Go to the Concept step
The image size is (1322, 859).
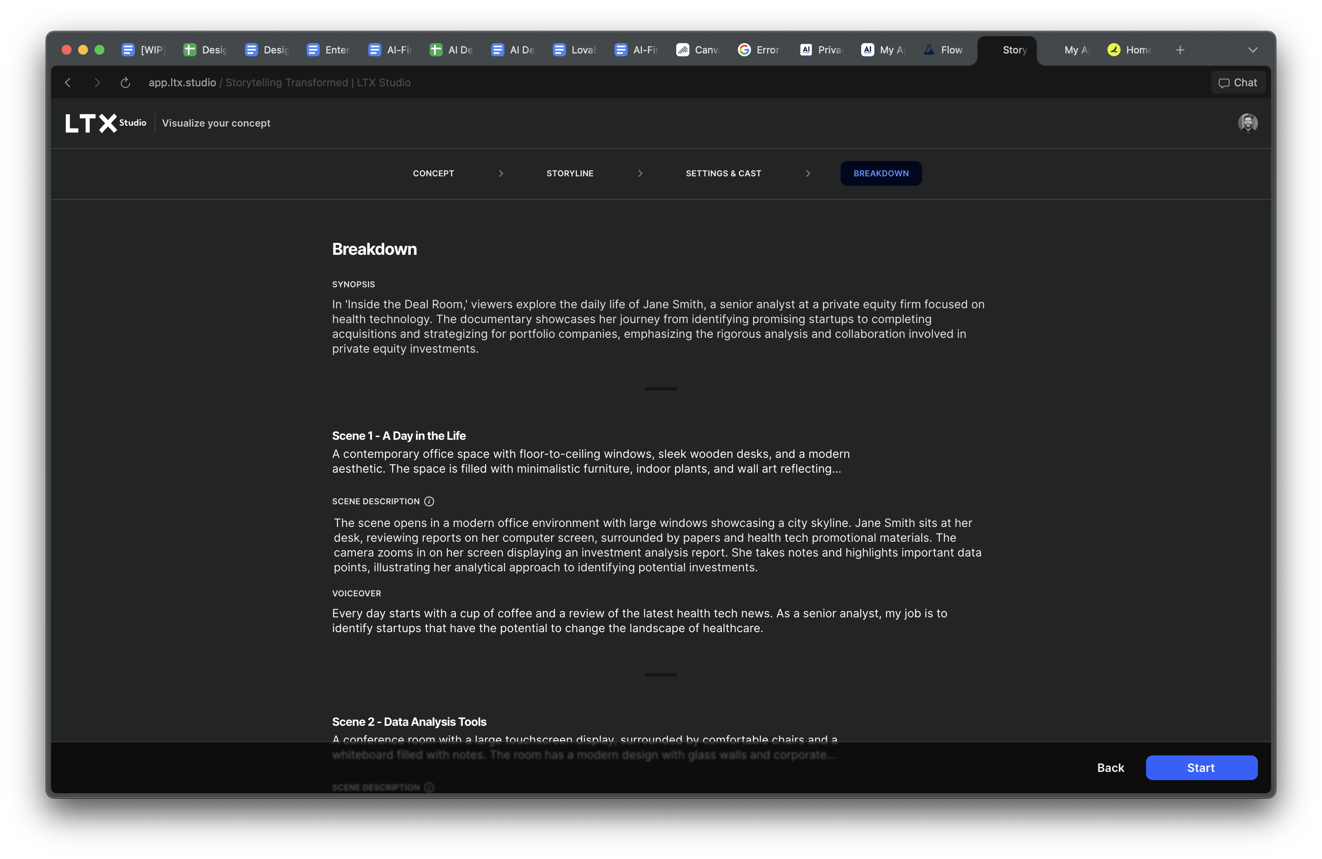[x=433, y=173]
